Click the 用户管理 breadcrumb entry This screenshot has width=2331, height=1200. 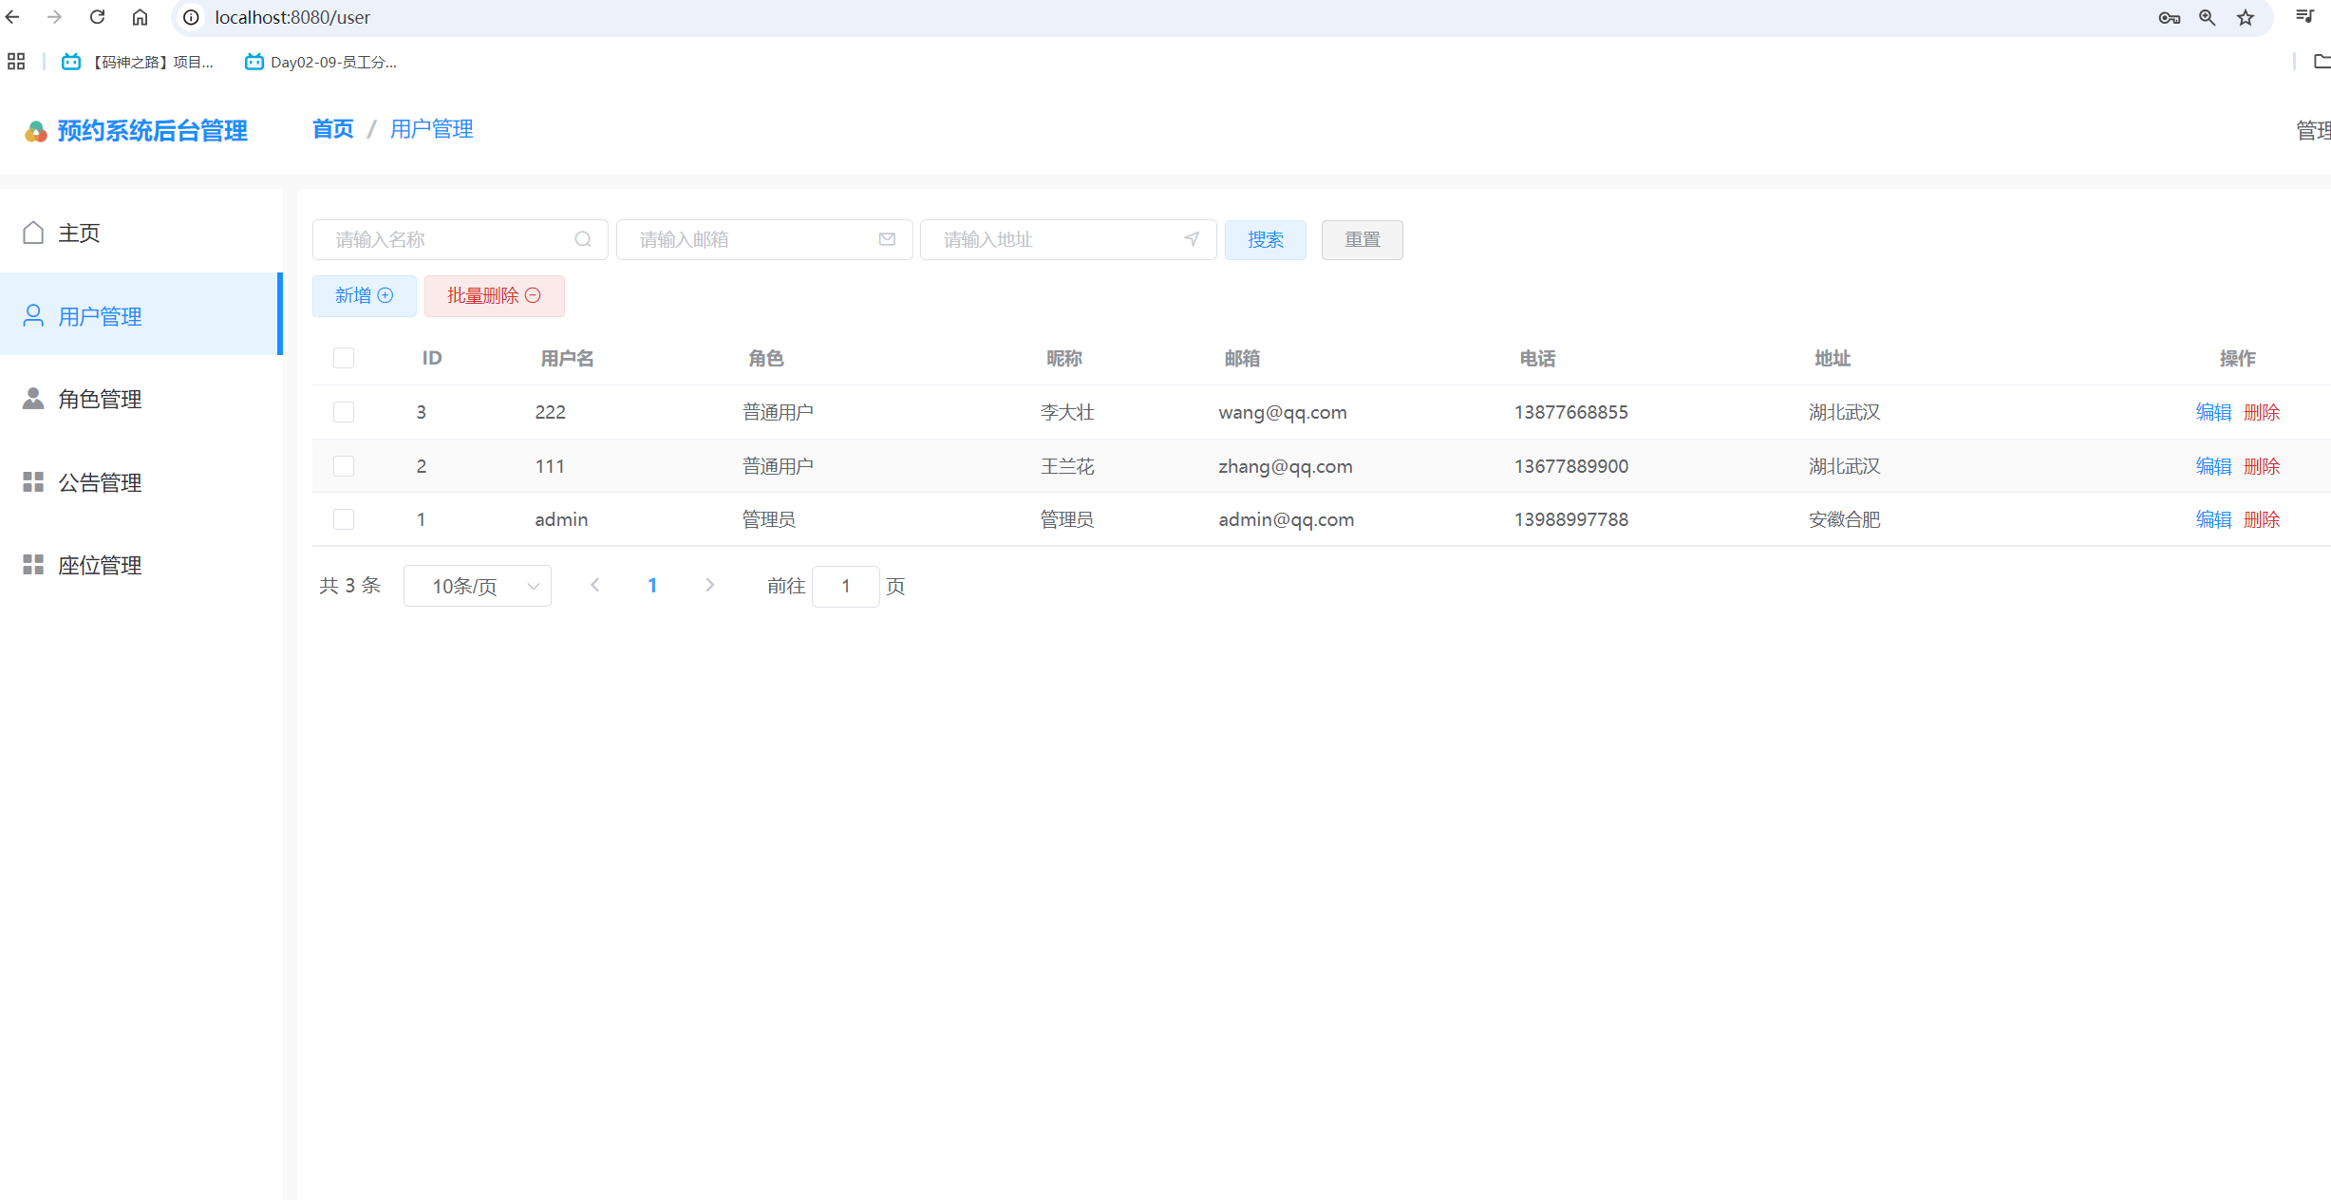[x=432, y=129]
